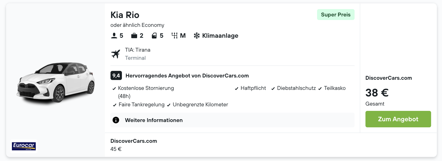Click the Kia Rio title

(125, 15)
